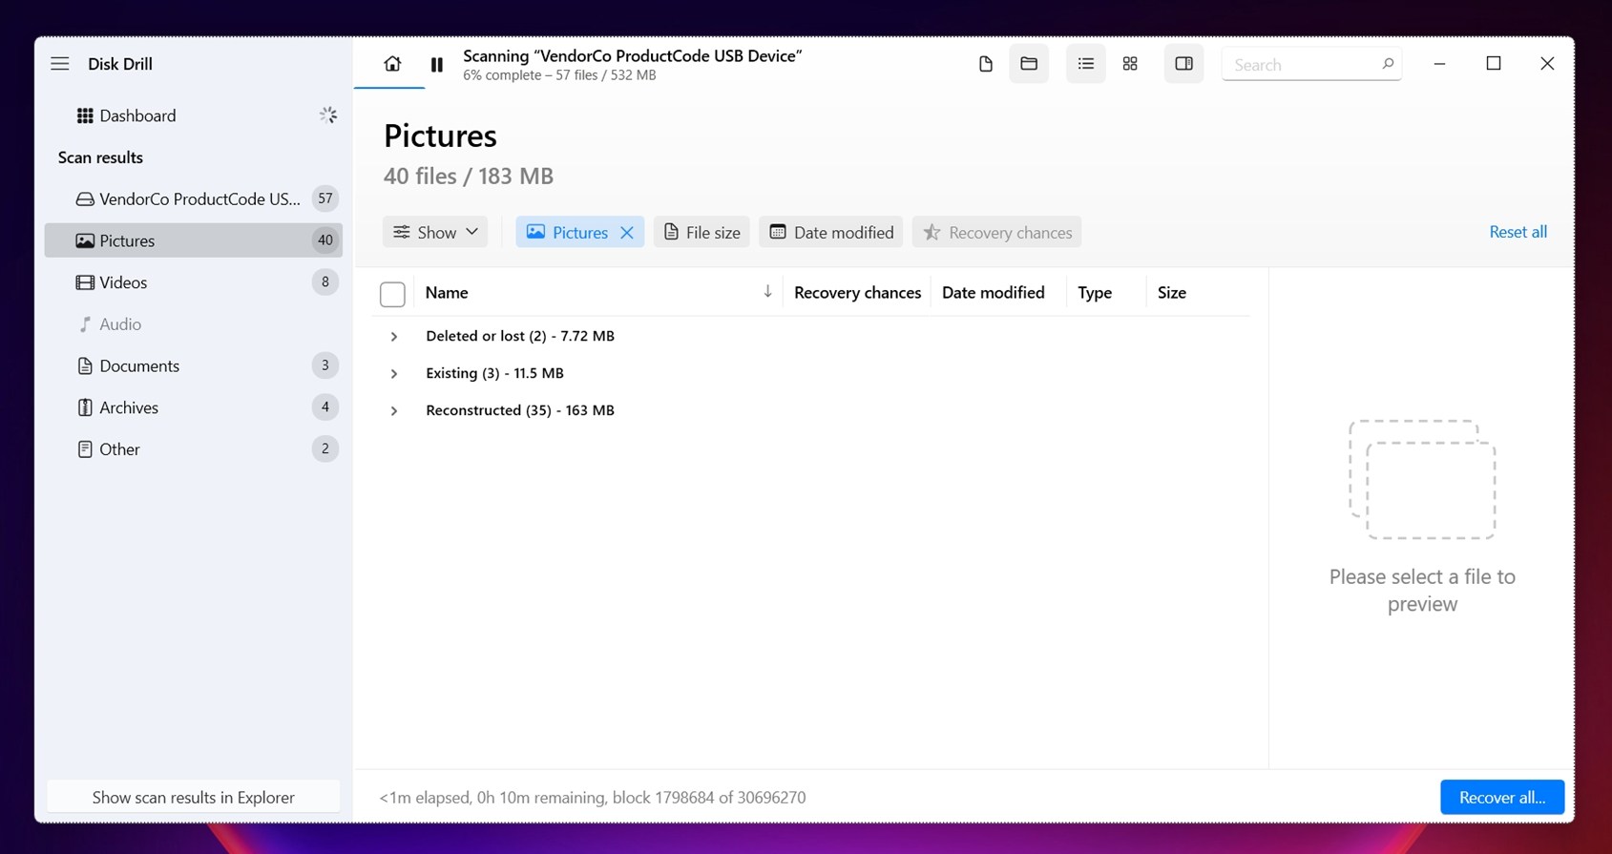Image resolution: width=1612 pixels, height=854 pixels.
Task: Open the Show dropdown
Action: (x=435, y=233)
